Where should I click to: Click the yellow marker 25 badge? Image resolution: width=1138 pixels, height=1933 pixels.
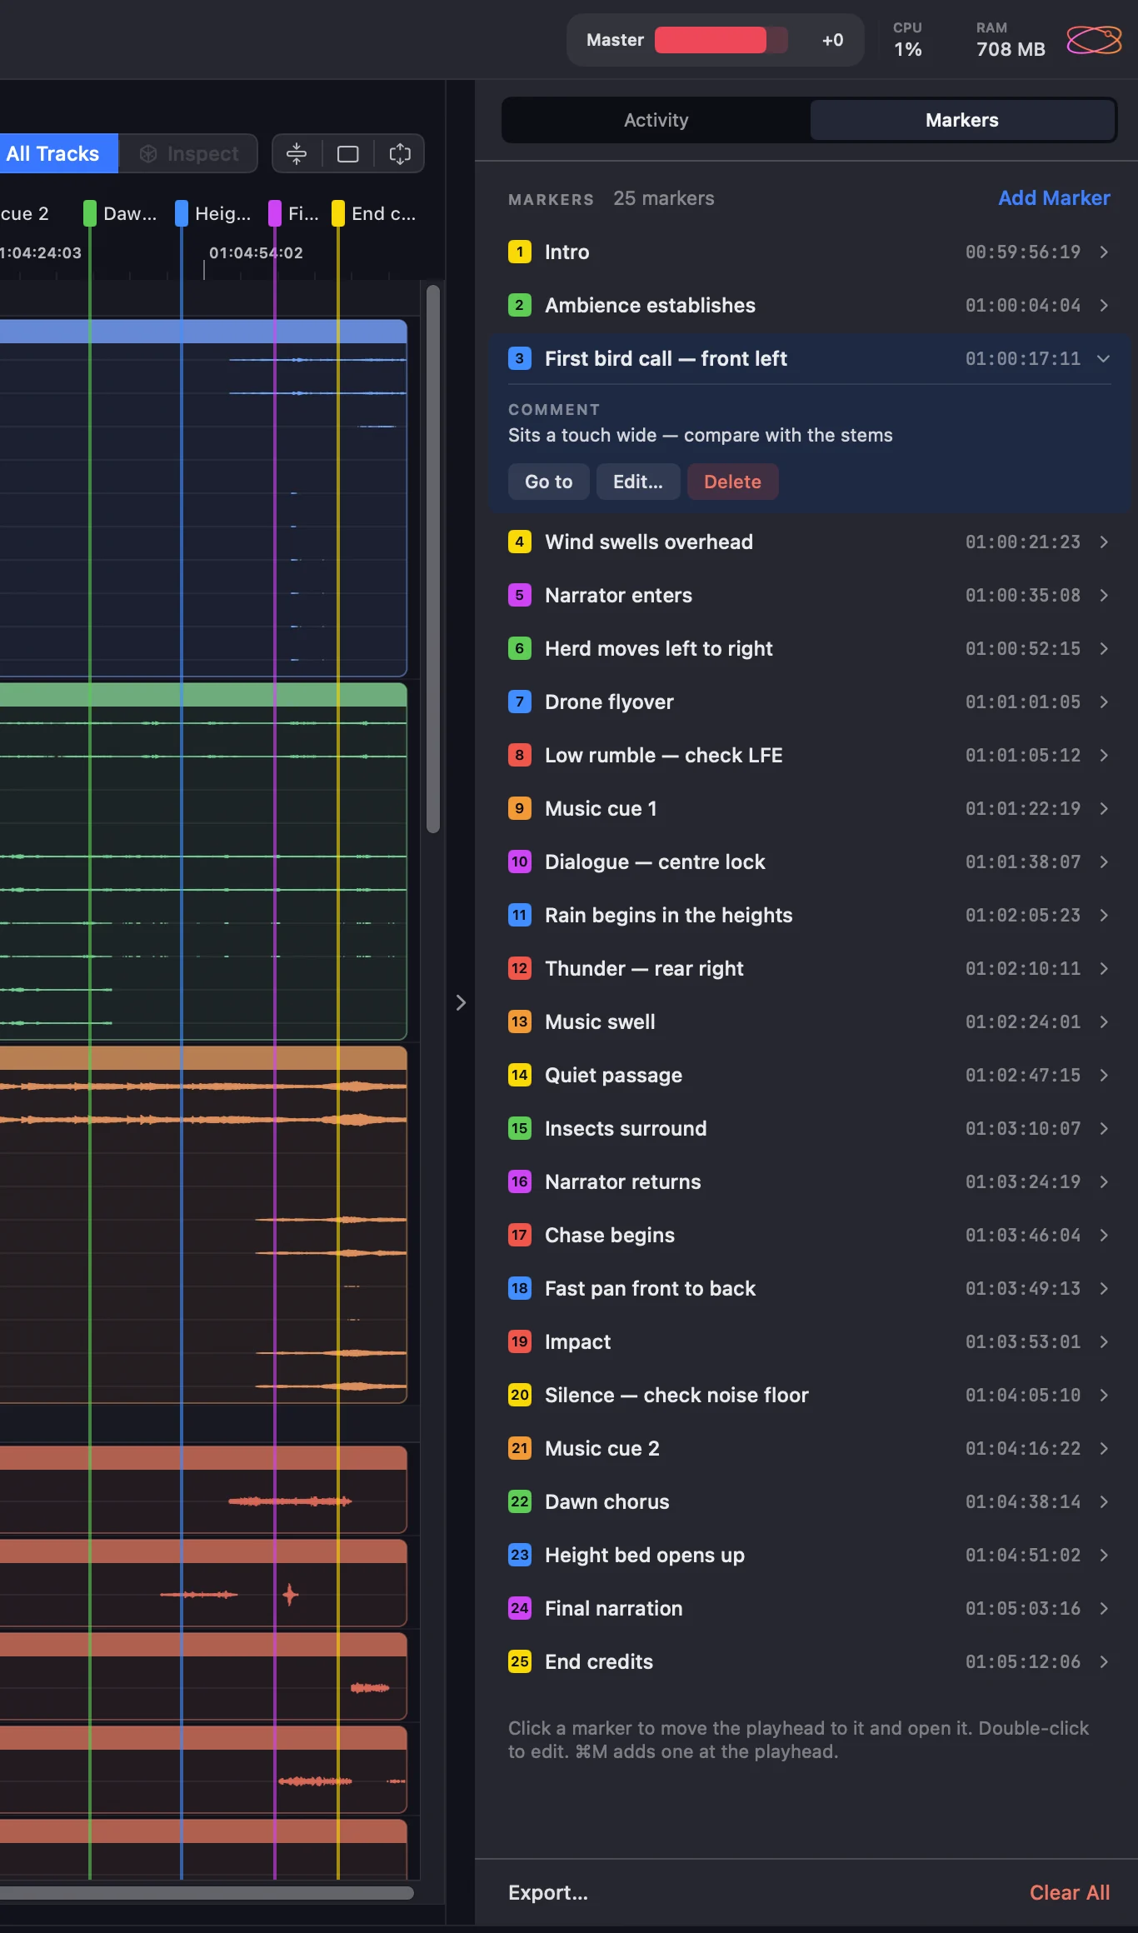point(520,1661)
